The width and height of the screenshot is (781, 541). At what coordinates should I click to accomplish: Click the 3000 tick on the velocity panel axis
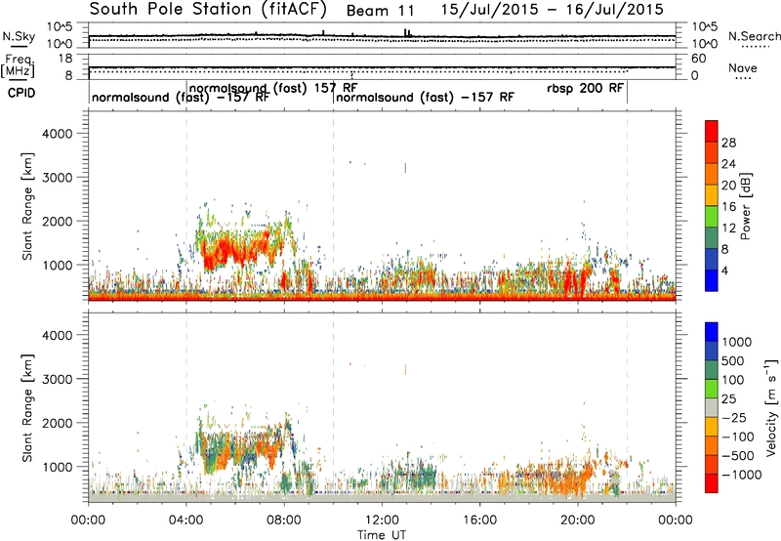pyautogui.click(x=58, y=379)
